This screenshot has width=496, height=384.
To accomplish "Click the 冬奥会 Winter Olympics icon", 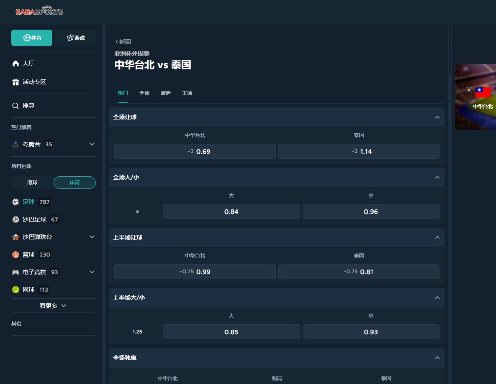I will click(x=15, y=144).
